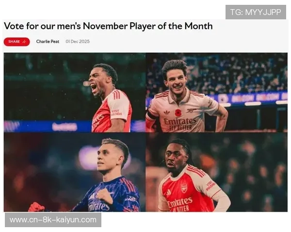Open the www.cn-8k-kaiyun.com watermark link
Viewport: 291px width, 232px height.
click(53, 220)
